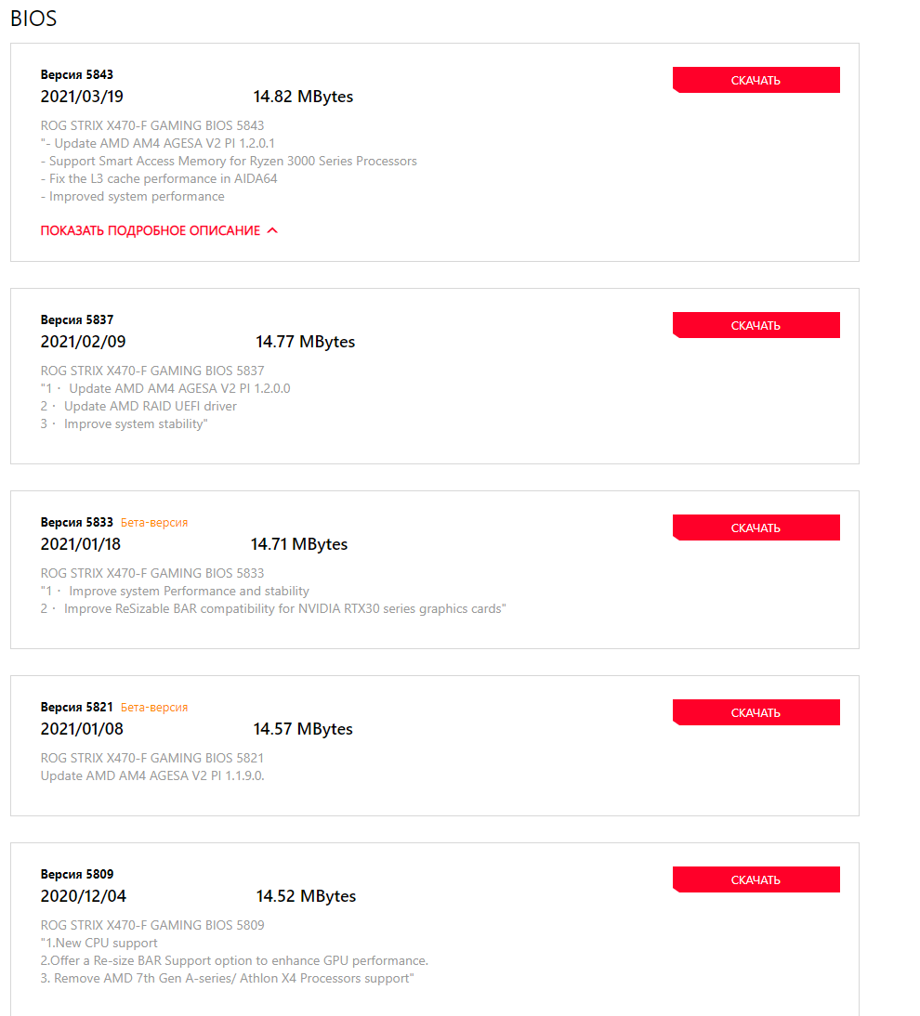
Task: Click the Версия 5809 heading text
Action: tap(77, 874)
